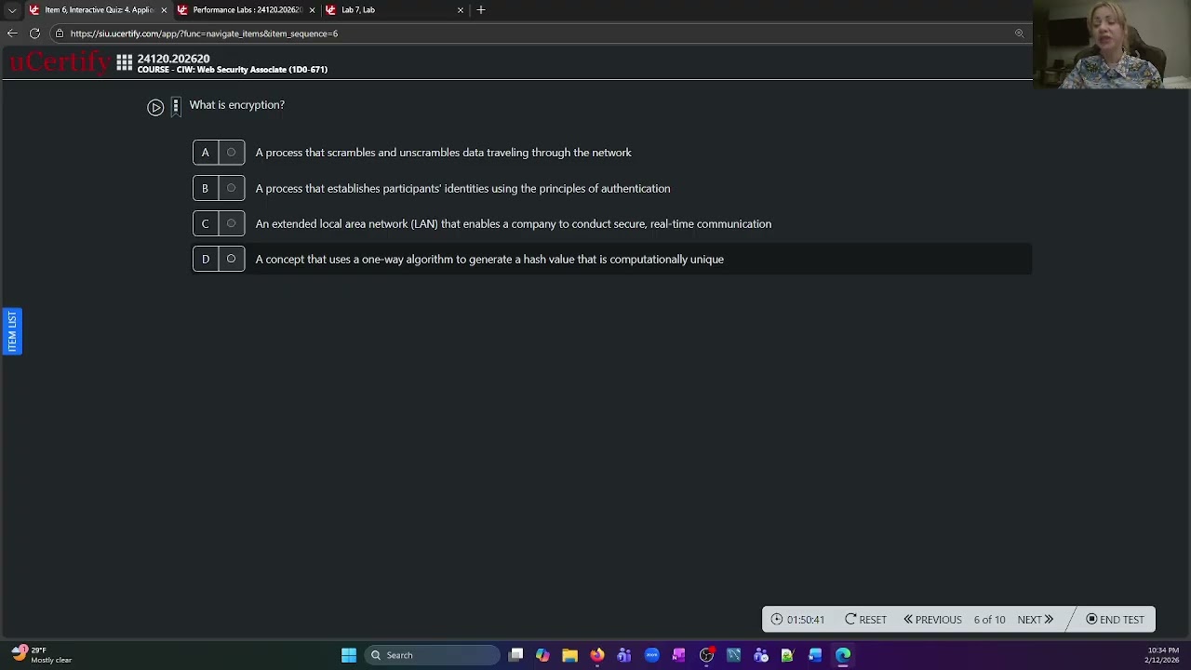Click the browser reload icon
This screenshot has width=1191, height=670.
click(x=34, y=33)
